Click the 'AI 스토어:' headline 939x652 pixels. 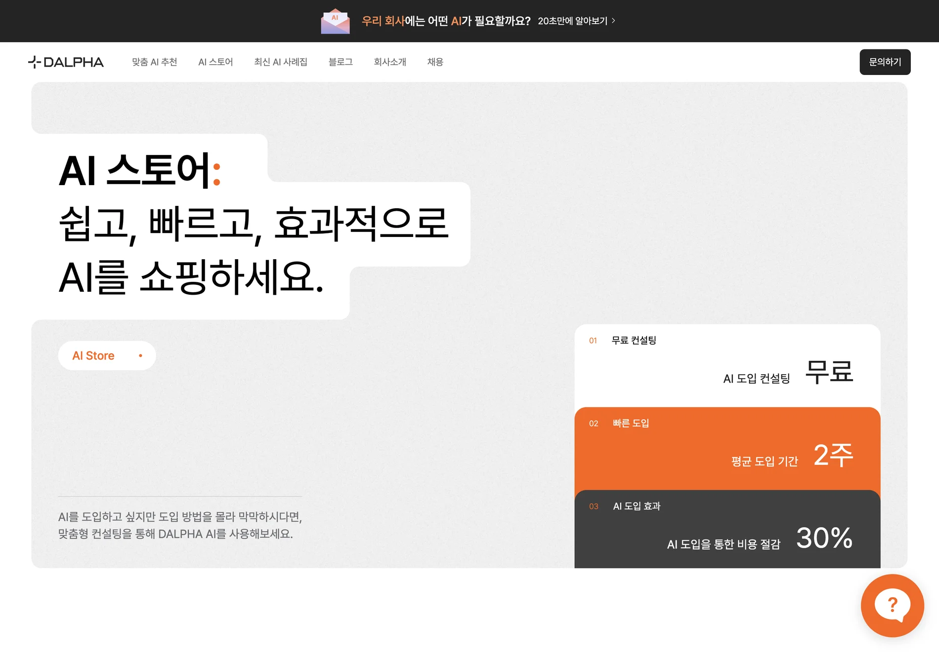[140, 171]
